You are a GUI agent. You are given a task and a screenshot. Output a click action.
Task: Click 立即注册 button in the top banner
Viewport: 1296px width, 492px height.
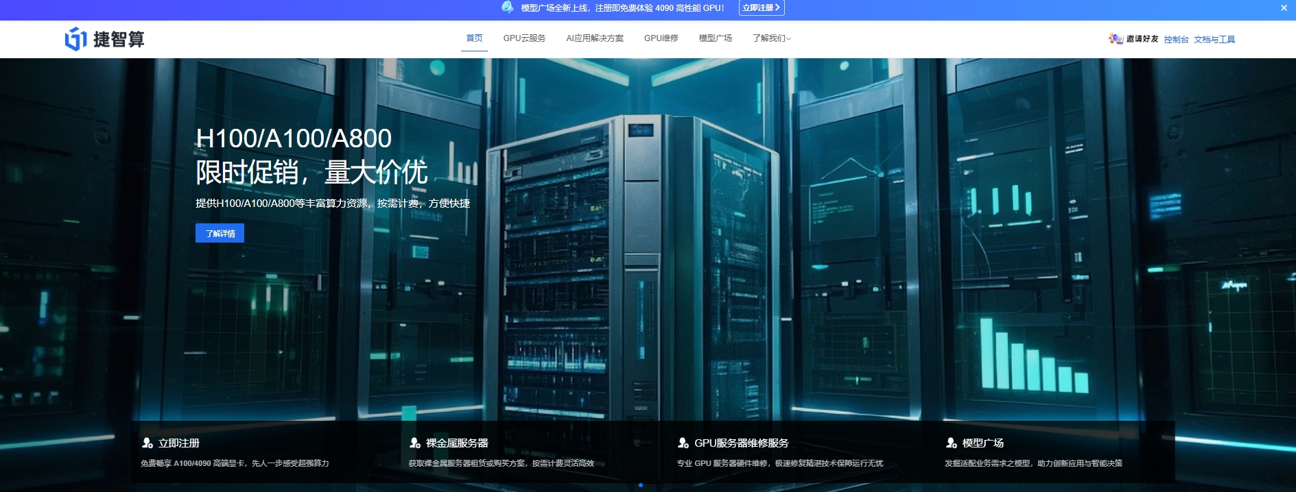761,8
